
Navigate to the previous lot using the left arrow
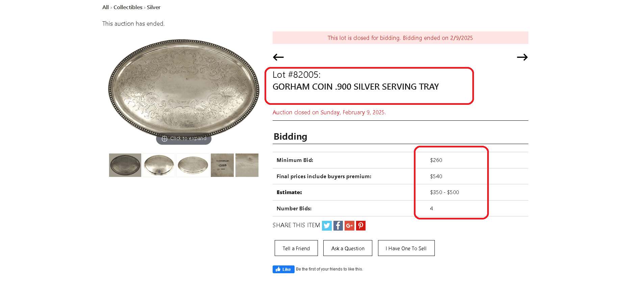click(278, 57)
